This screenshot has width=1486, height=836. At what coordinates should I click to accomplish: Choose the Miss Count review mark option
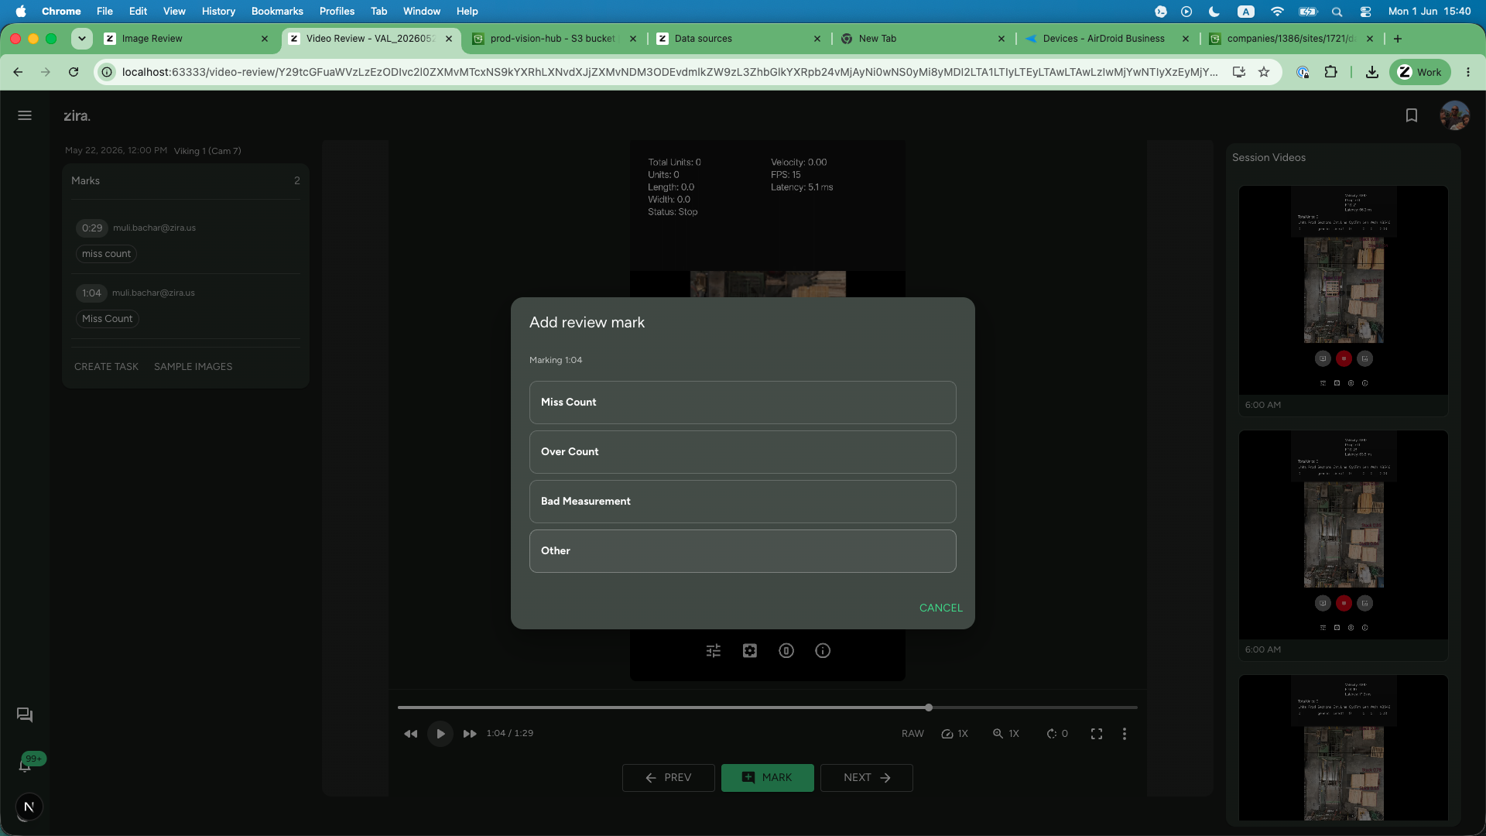742,402
